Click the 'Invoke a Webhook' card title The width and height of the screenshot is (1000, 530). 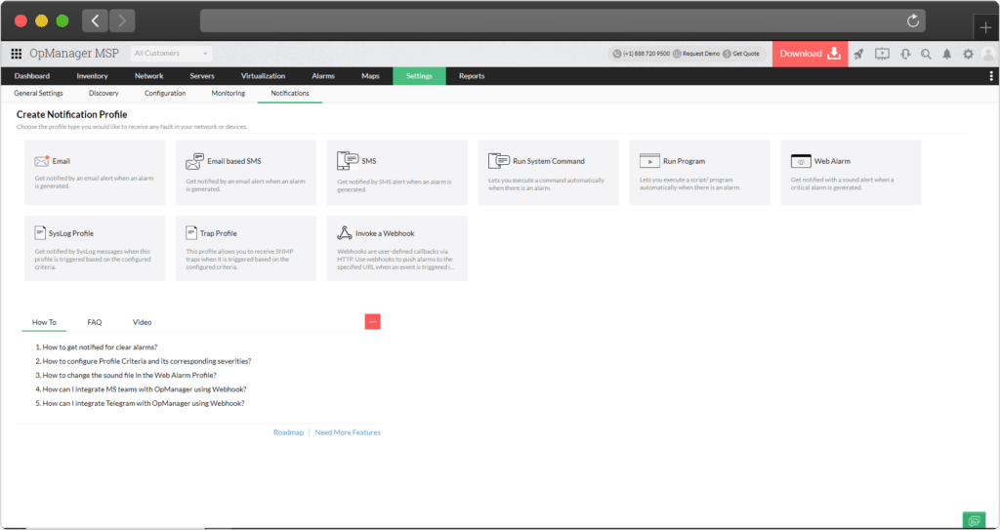385,233
